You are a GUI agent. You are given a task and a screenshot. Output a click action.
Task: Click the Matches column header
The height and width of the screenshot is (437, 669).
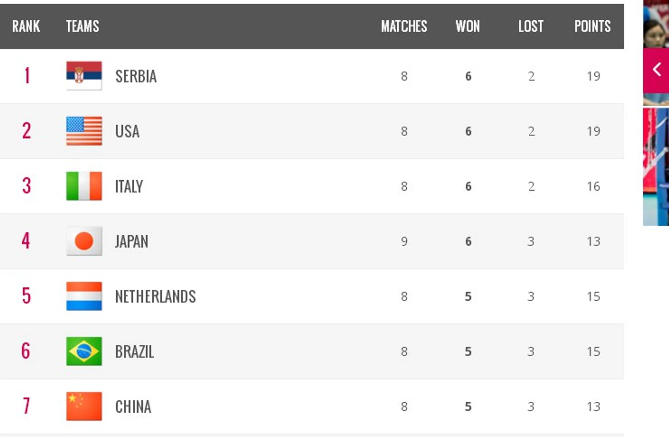coord(404,27)
